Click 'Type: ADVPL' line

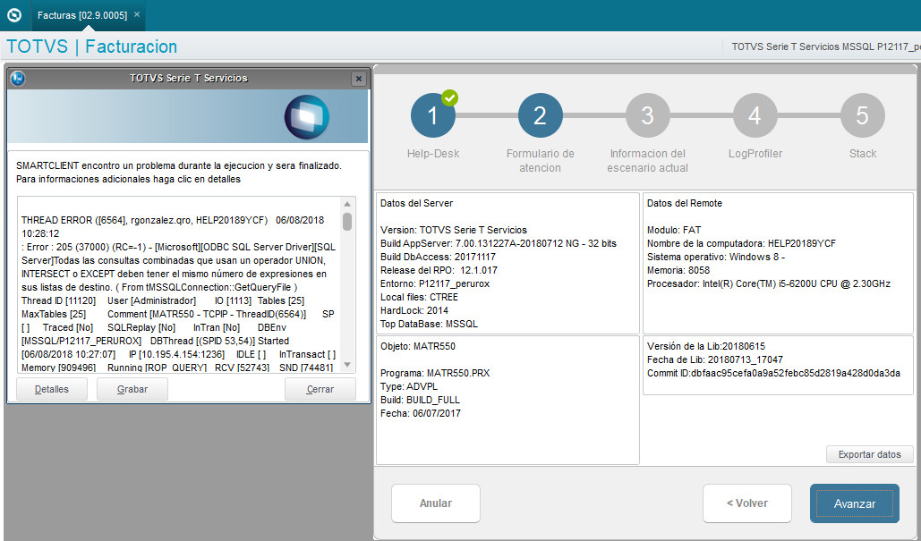point(409,386)
